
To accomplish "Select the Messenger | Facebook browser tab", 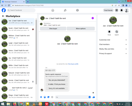I will (13, 2).
